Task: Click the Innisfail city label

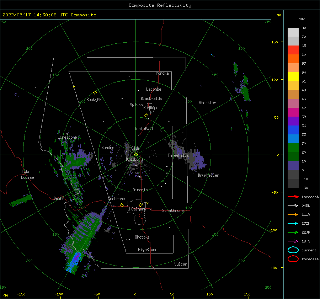Action: coord(144,129)
